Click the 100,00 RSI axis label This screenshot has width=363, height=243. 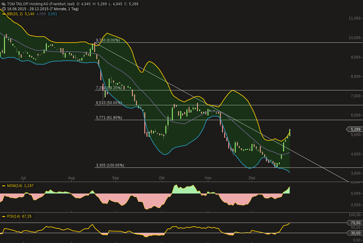tap(354, 215)
